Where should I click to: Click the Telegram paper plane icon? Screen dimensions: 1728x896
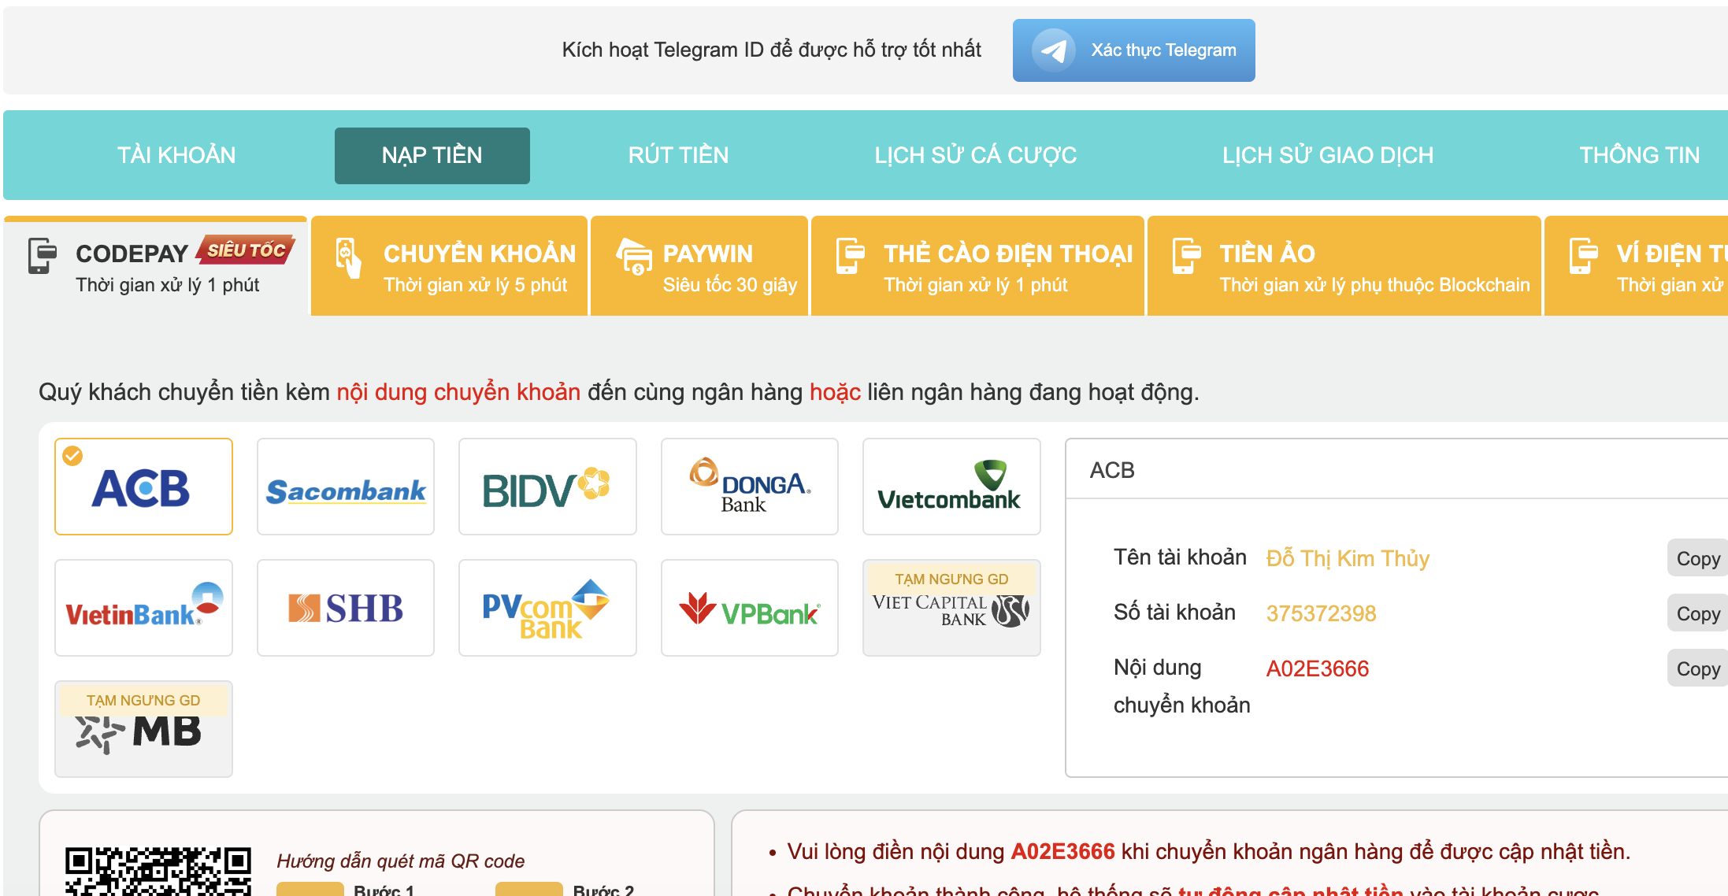click(x=1055, y=50)
